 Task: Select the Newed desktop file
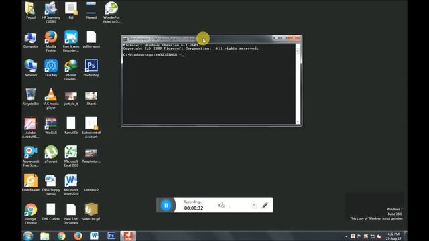[91, 10]
